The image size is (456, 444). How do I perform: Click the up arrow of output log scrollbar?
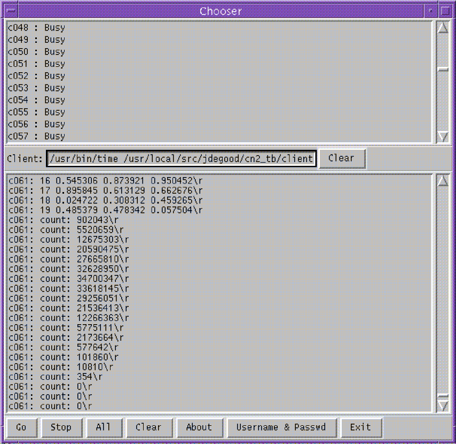[x=442, y=181]
